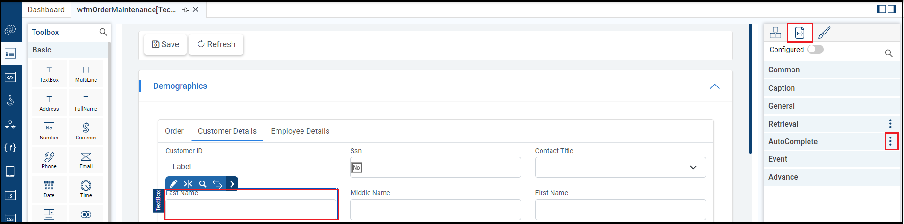Switch to the Employee Details tab
Image resolution: width=904 pixels, height=224 pixels.
coord(300,131)
